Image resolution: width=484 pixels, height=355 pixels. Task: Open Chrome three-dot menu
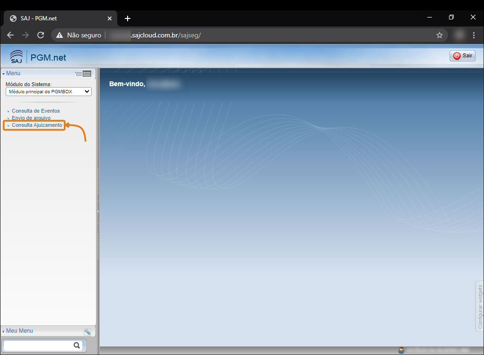click(x=474, y=35)
